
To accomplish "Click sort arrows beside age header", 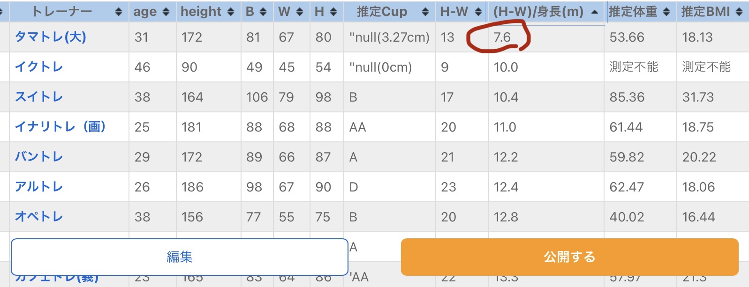I will point(166,12).
